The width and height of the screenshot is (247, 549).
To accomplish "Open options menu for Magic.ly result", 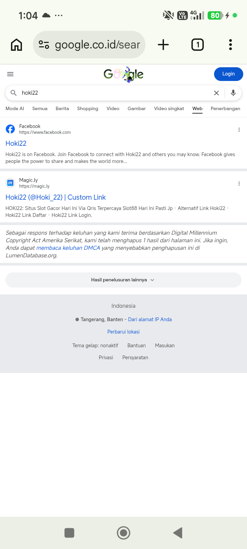I will pyautogui.click(x=239, y=184).
